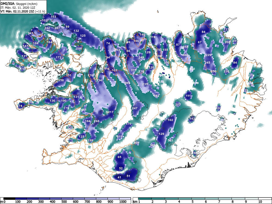Image resolution: width=272 pixels, height=204 pixels.
Task: Click the visibility value '207'
Action: (178, 104)
